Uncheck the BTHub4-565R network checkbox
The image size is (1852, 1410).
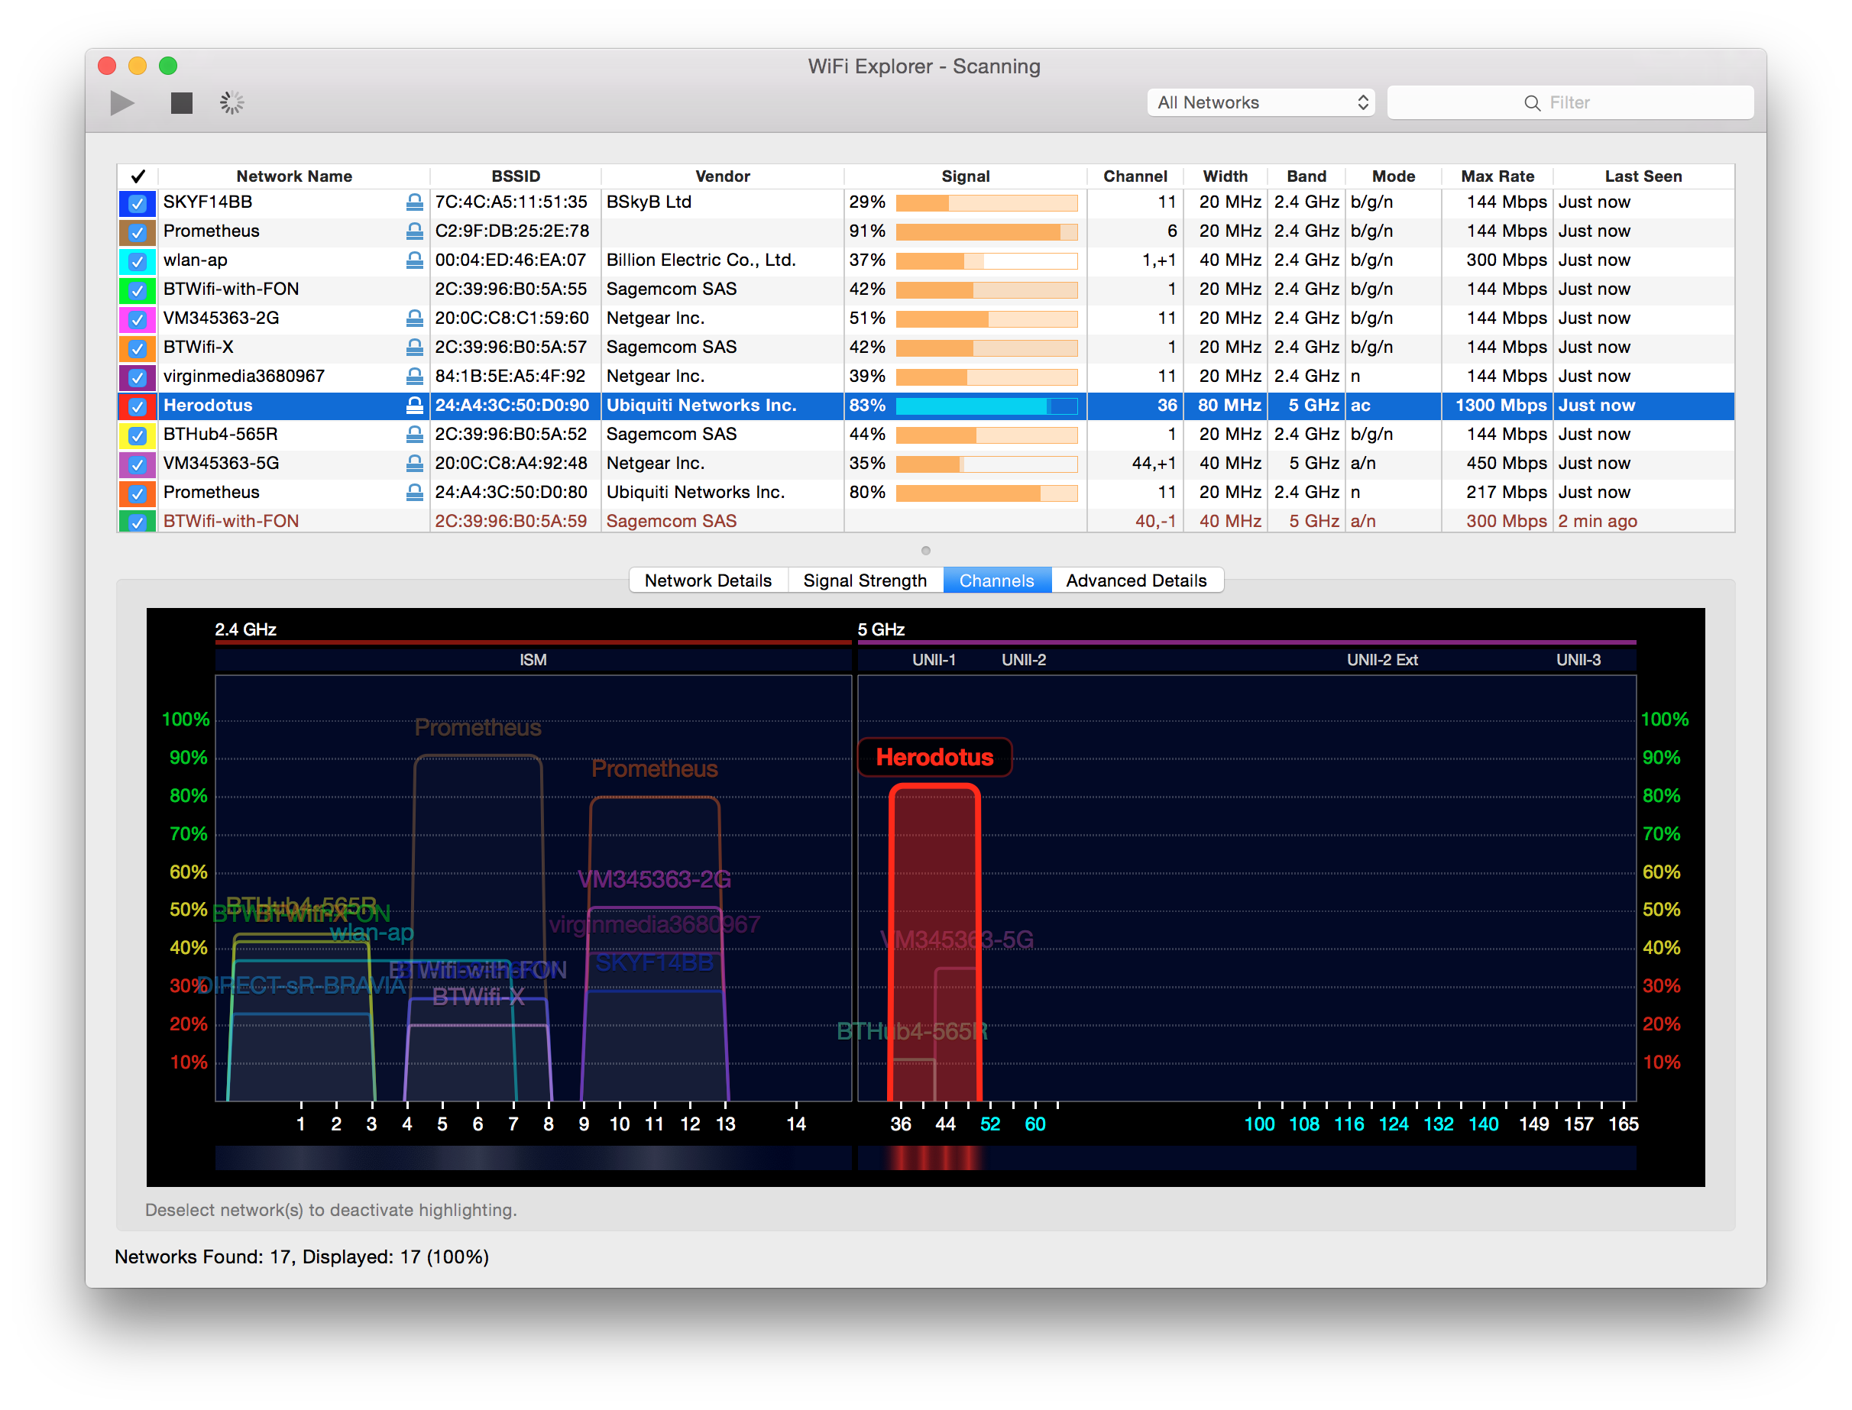click(x=138, y=435)
